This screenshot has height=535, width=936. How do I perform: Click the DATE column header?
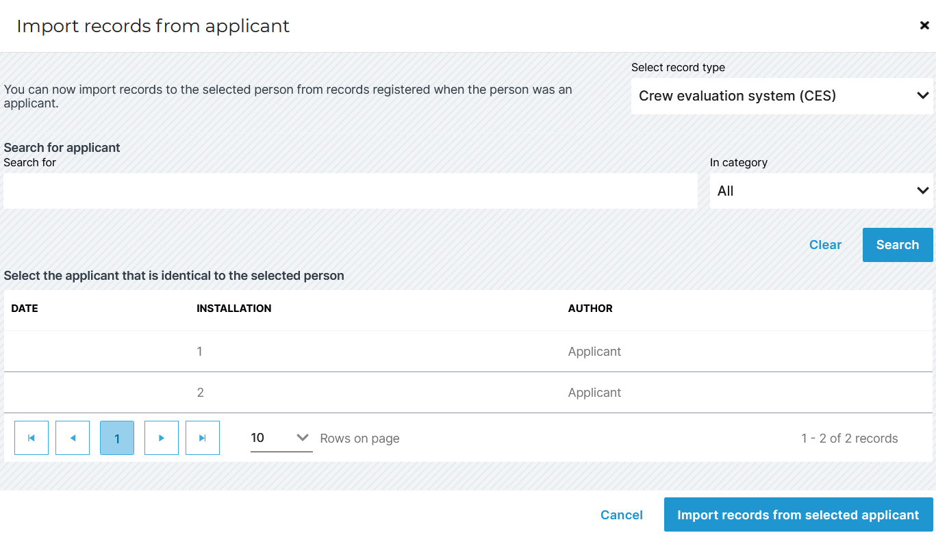click(x=24, y=308)
